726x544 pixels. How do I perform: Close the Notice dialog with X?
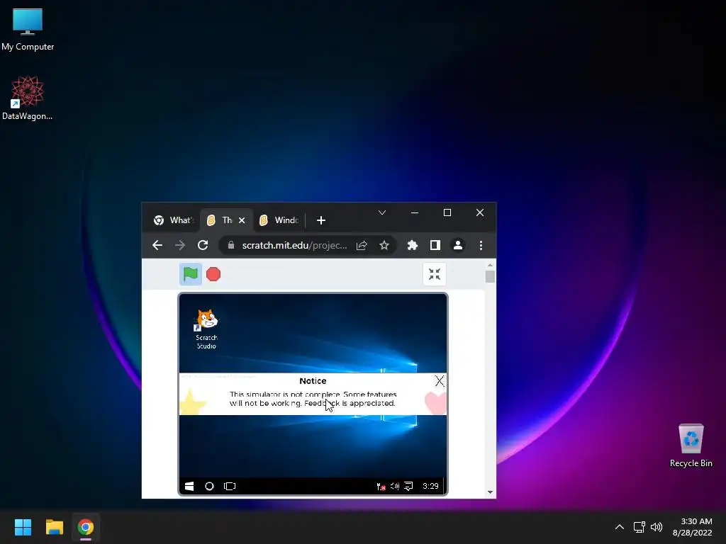point(440,380)
